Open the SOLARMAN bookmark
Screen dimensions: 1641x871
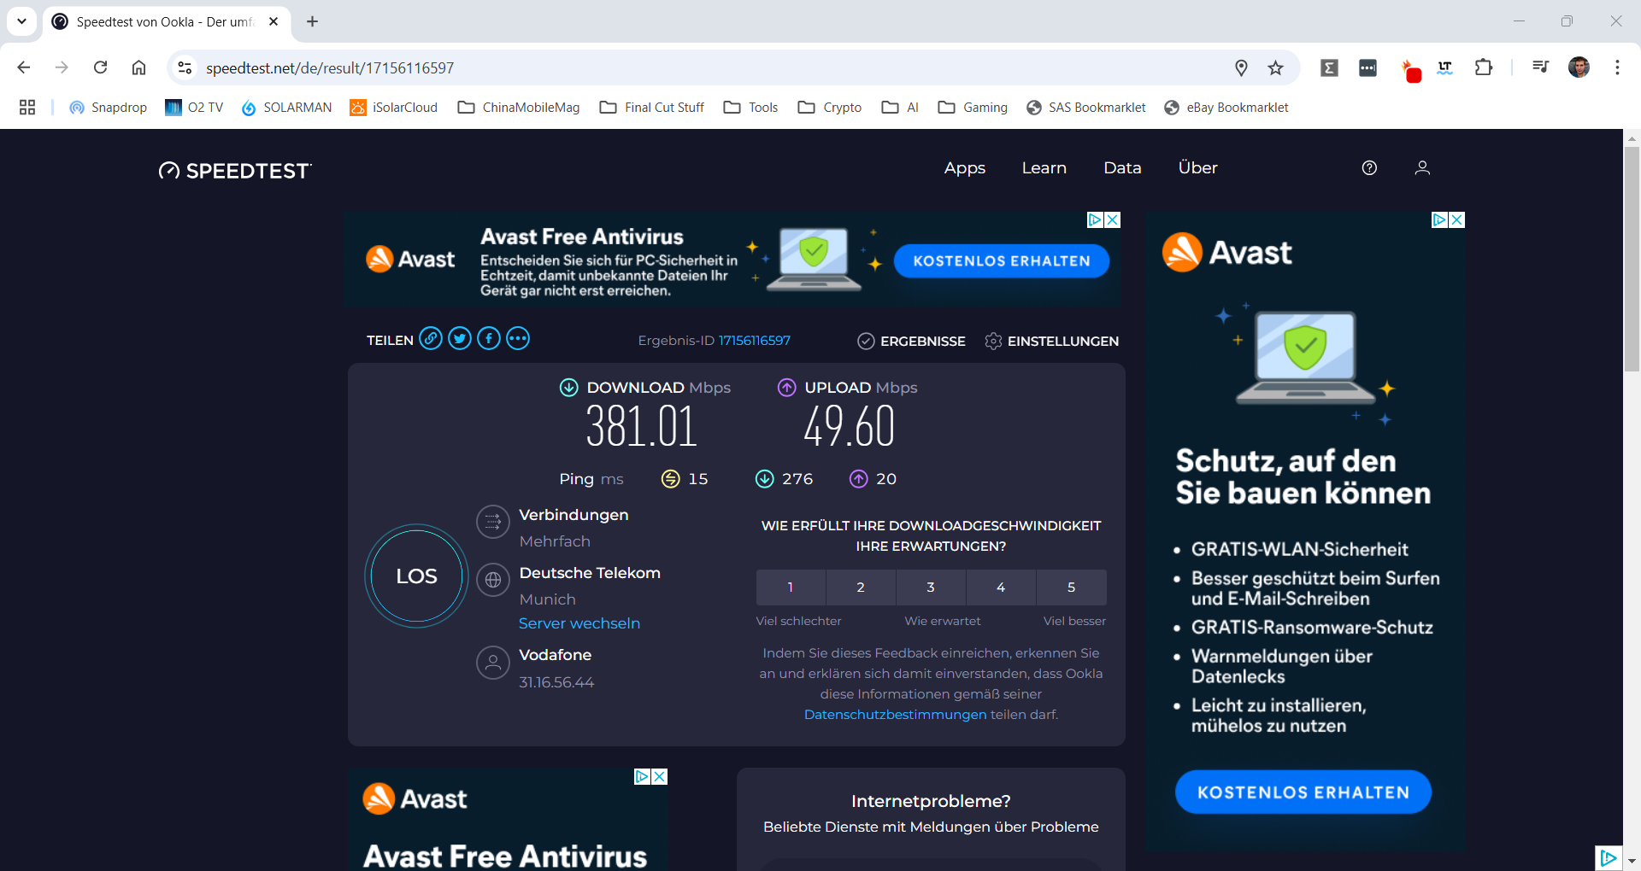click(x=286, y=108)
